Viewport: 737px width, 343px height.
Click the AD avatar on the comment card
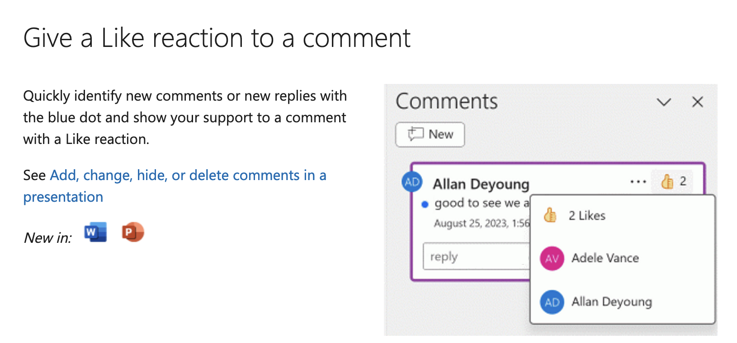pyautogui.click(x=412, y=182)
